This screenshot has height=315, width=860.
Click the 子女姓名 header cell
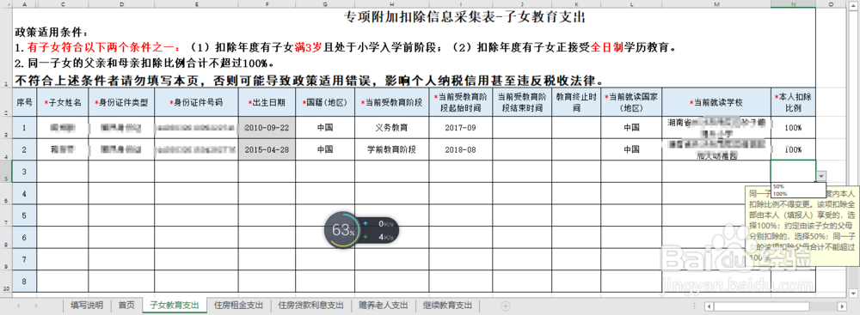[x=62, y=102]
